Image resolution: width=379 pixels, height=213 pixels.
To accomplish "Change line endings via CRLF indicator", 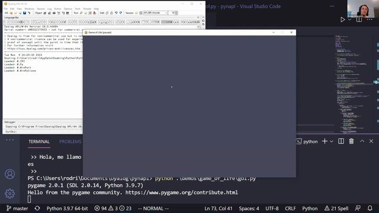I will (x=290, y=208).
